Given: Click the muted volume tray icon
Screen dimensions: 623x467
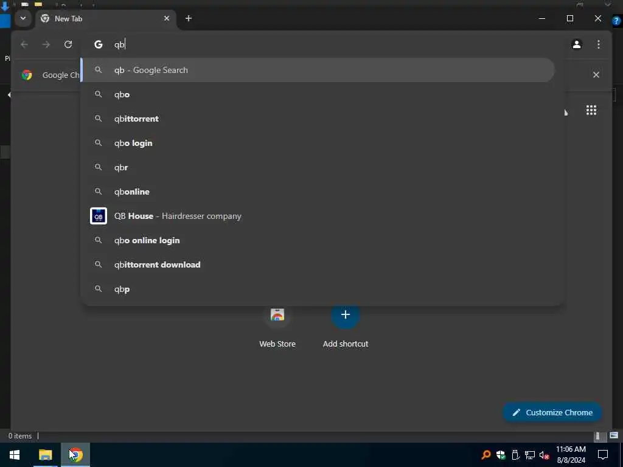Looking at the screenshot, I should pos(544,455).
